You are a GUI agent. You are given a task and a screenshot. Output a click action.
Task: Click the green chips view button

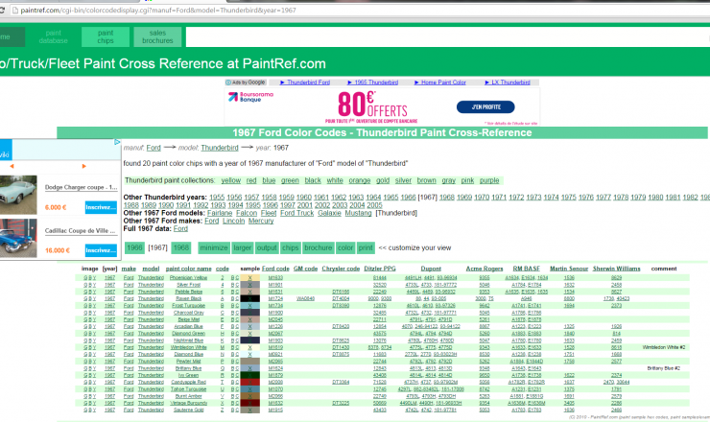tap(291, 247)
